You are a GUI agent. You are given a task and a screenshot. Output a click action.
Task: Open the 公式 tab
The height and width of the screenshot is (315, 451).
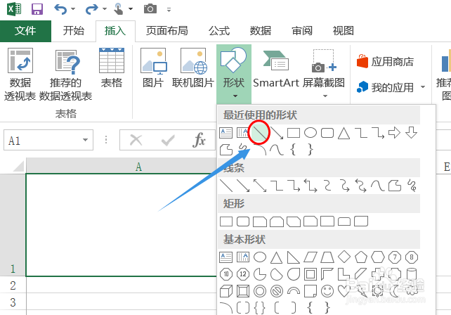tap(219, 31)
